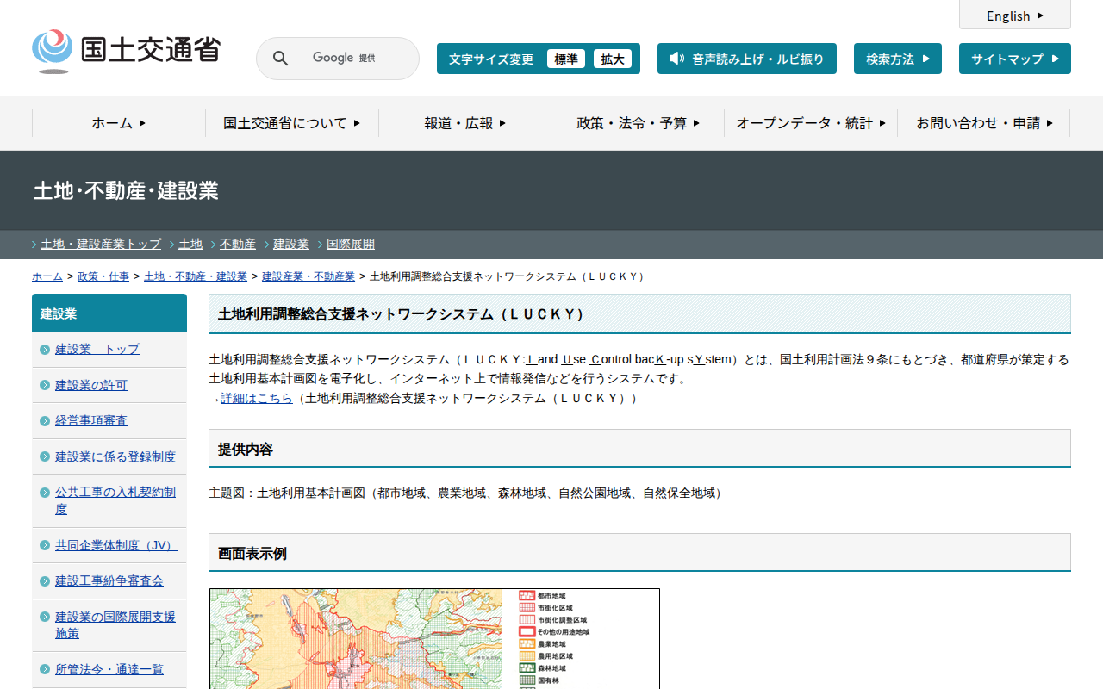This screenshot has height=689, width=1103.
Task: Click the 都市地域 legend swatch in map
Action: point(527,595)
